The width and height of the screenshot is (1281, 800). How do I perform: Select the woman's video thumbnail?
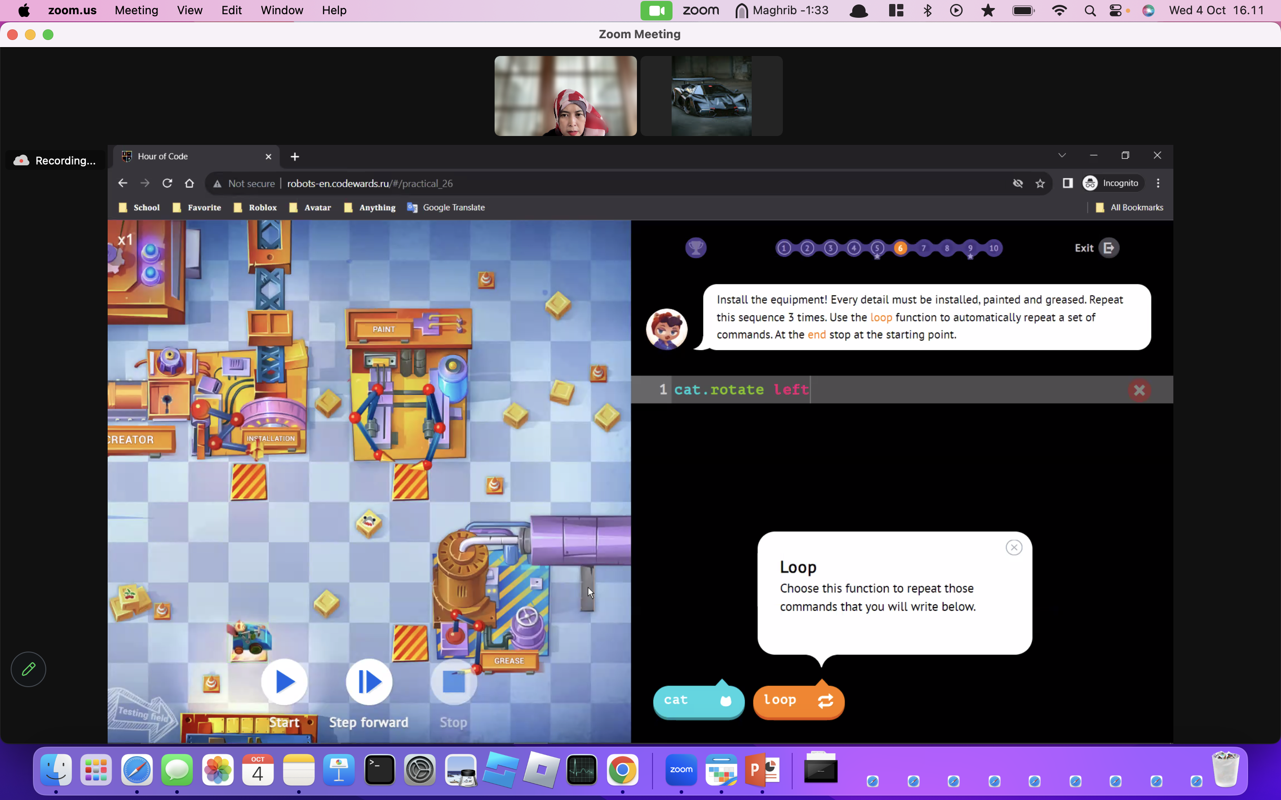(x=565, y=96)
